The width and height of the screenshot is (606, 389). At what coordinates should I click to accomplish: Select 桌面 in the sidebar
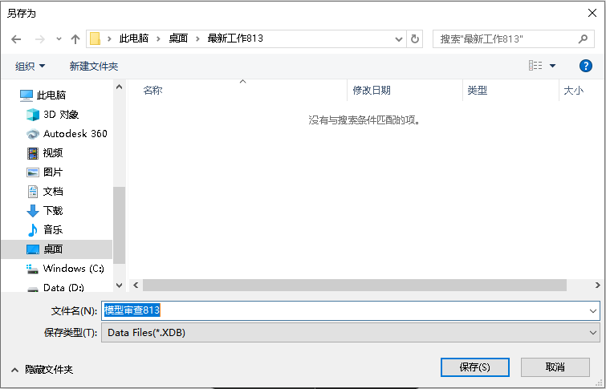point(57,249)
